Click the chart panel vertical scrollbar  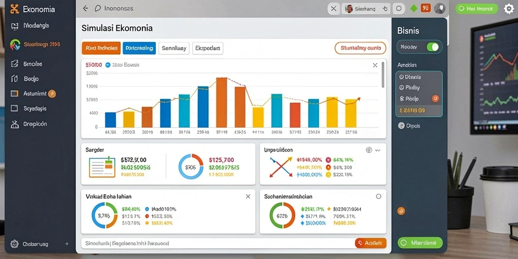click(x=383, y=74)
